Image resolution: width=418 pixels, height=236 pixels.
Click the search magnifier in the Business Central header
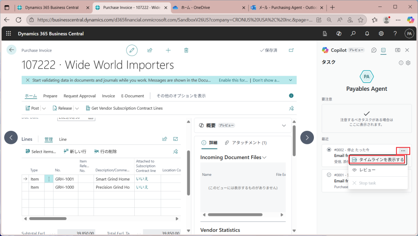point(353,34)
